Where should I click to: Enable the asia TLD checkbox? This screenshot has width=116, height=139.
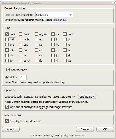(21, 45)
